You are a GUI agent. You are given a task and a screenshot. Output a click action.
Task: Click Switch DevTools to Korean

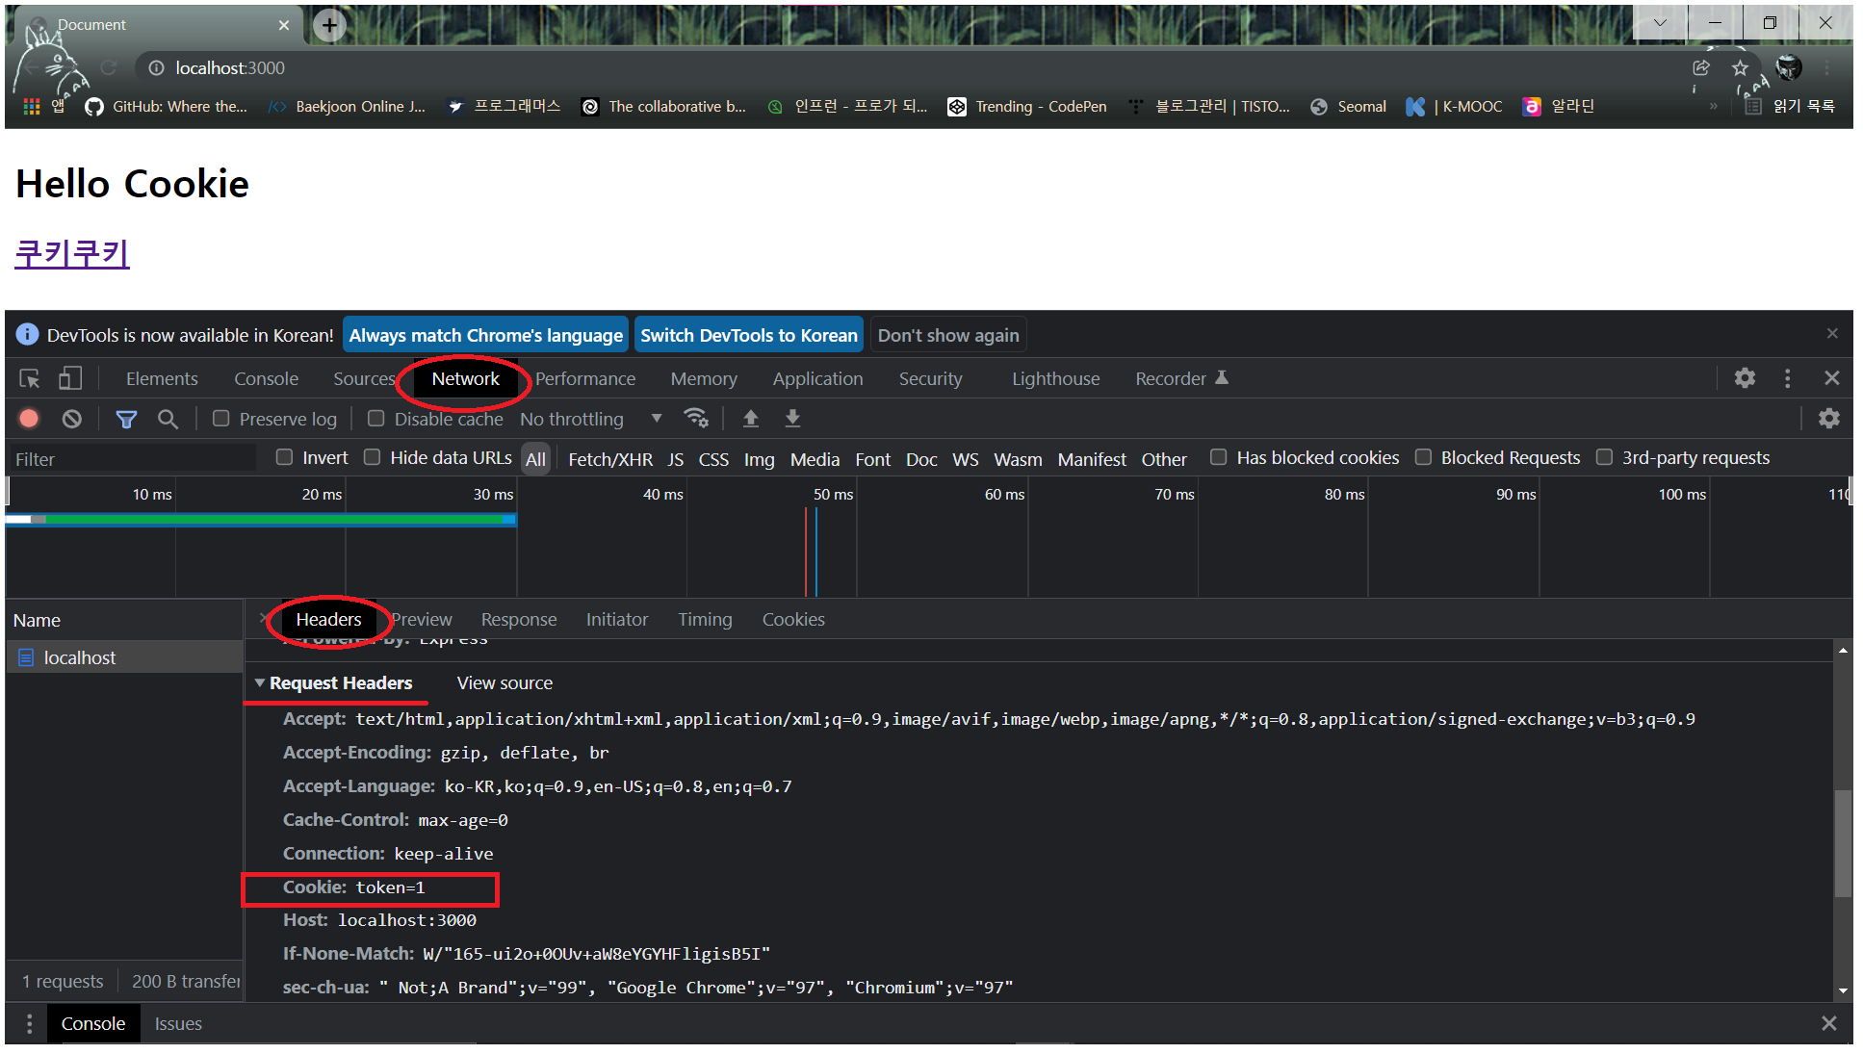click(749, 335)
